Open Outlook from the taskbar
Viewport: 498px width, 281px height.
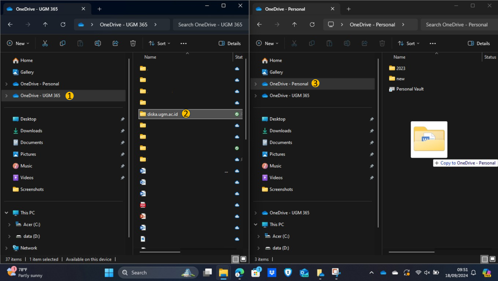[304, 272]
